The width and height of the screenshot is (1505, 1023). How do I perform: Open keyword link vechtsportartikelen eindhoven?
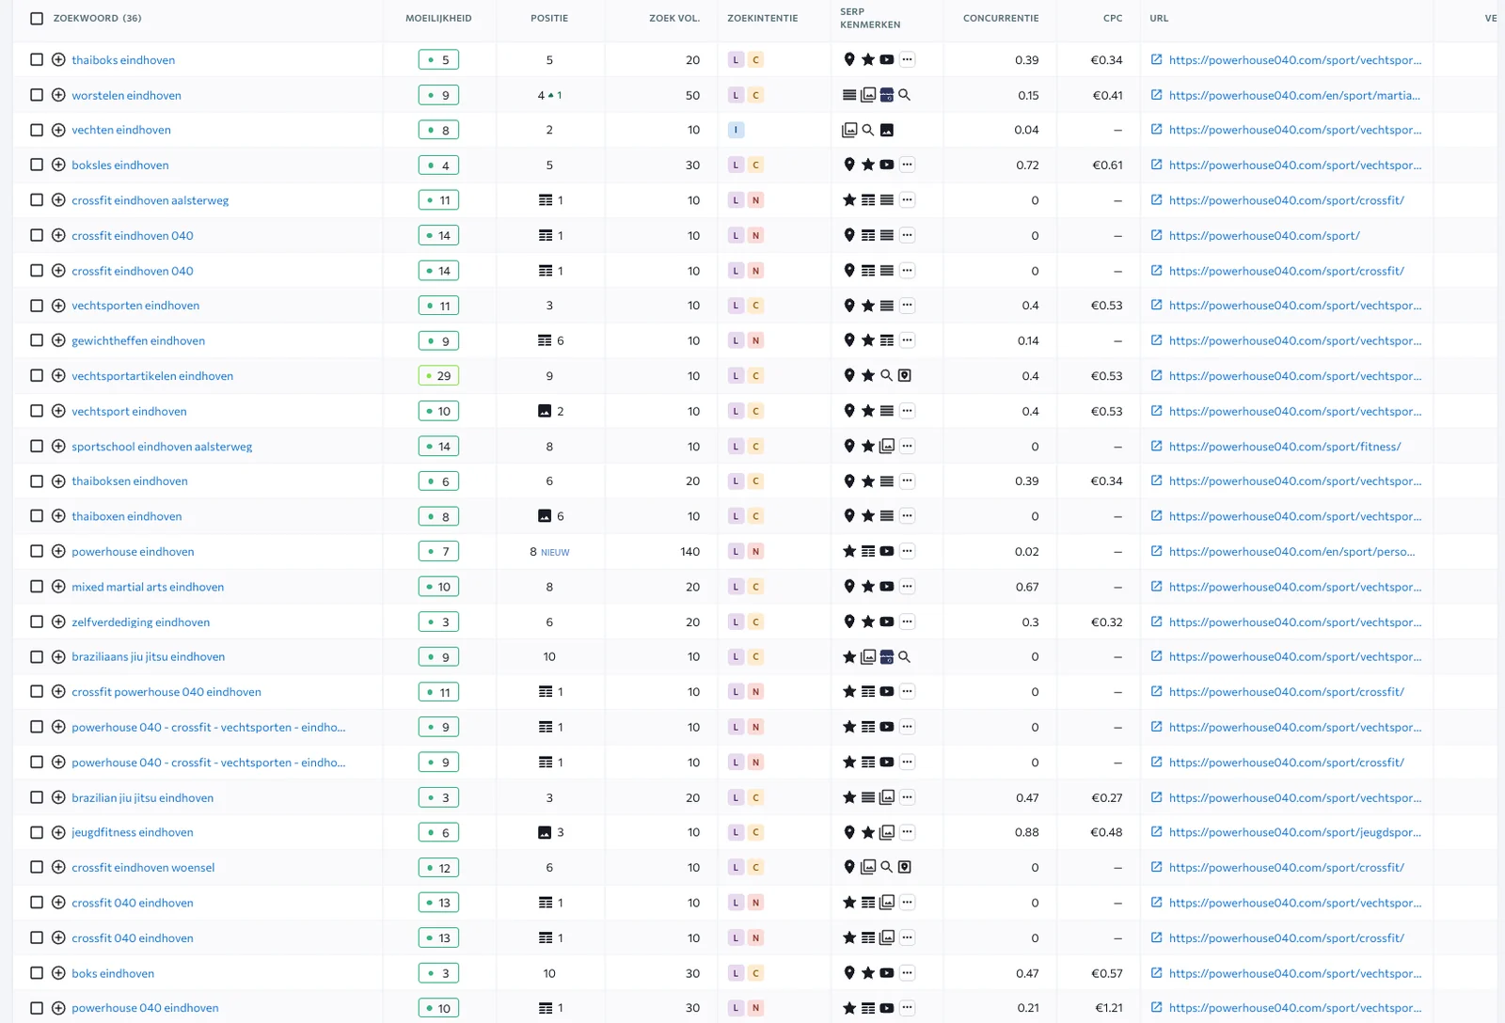pos(152,375)
